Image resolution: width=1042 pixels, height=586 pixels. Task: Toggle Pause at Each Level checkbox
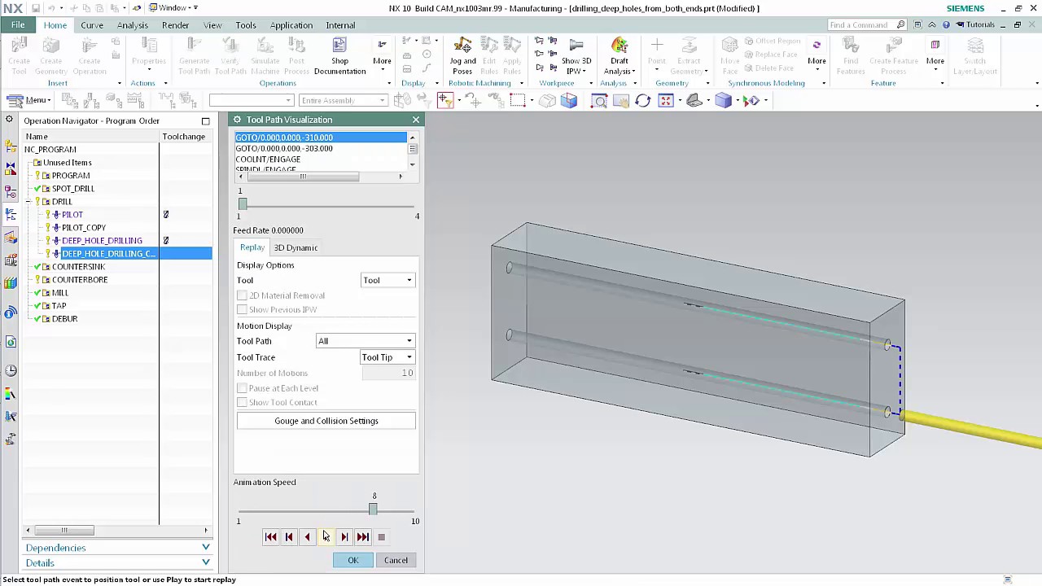pyautogui.click(x=242, y=388)
